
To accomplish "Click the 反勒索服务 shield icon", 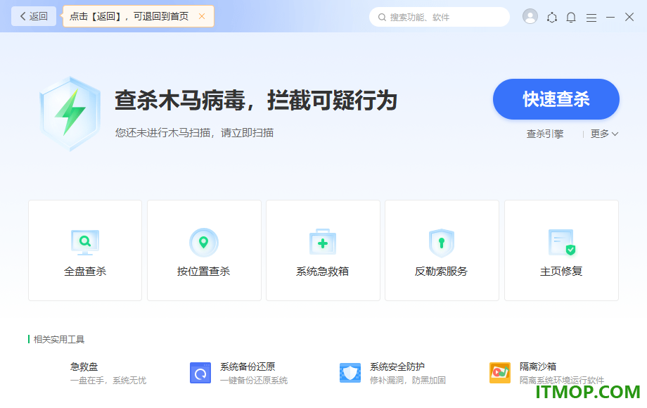I will pyautogui.click(x=442, y=243).
